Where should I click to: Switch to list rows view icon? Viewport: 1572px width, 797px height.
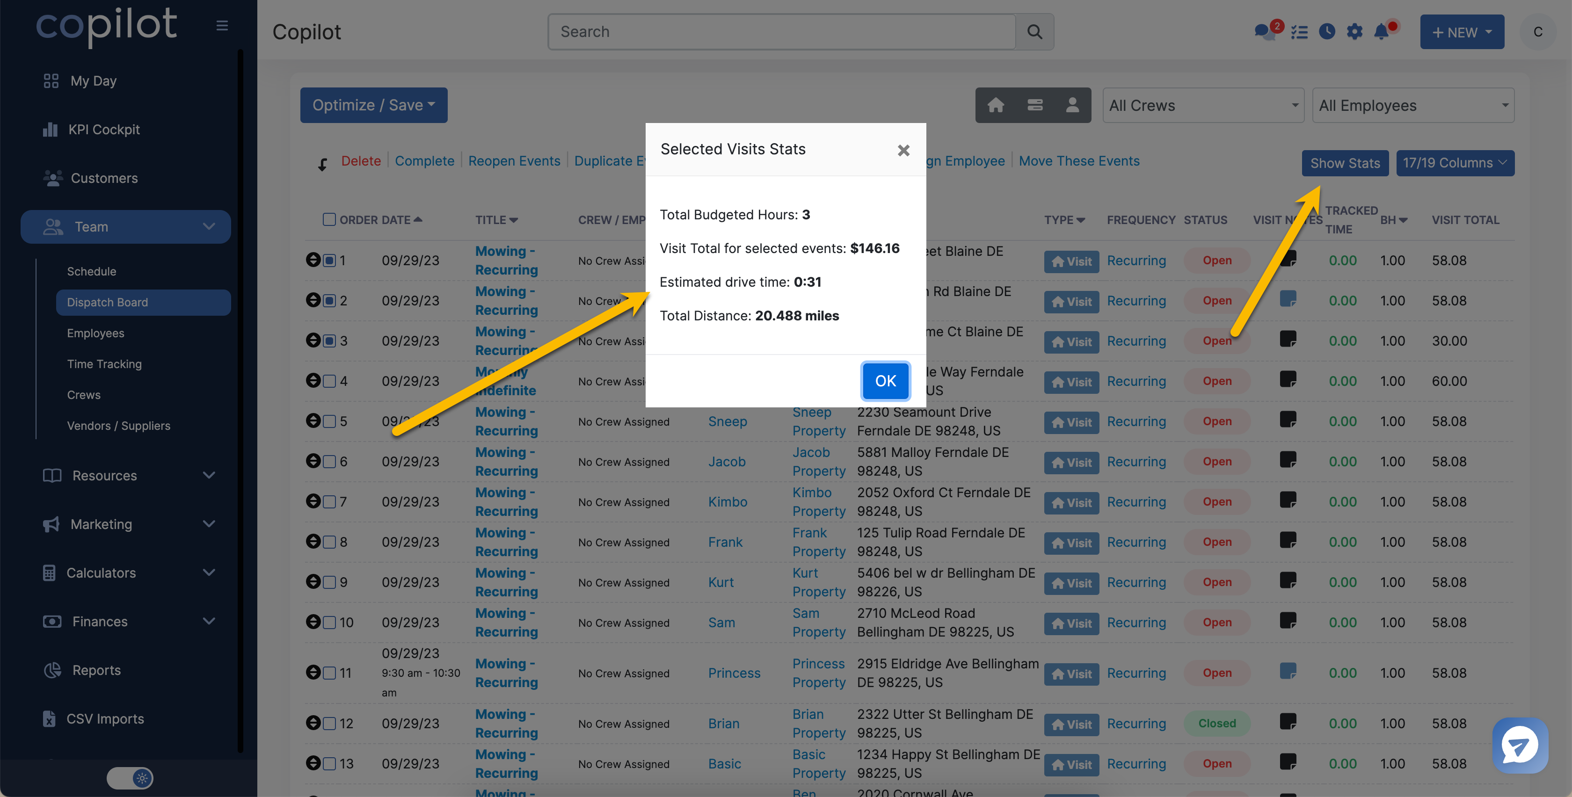coord(1034,106)
